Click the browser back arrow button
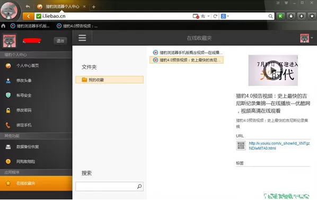 [29, 16]
